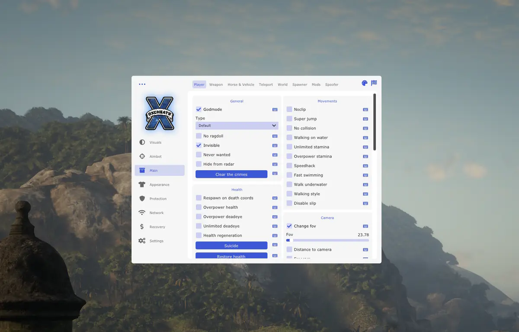519x332 pixels.
Task: Open the color theme palette icon
Action: pyautogui.click(x=365, y=83)
